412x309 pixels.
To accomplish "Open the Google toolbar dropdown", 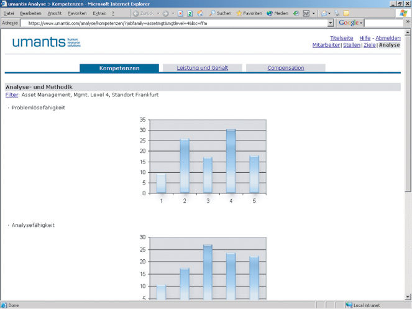I will coord(351,23).
